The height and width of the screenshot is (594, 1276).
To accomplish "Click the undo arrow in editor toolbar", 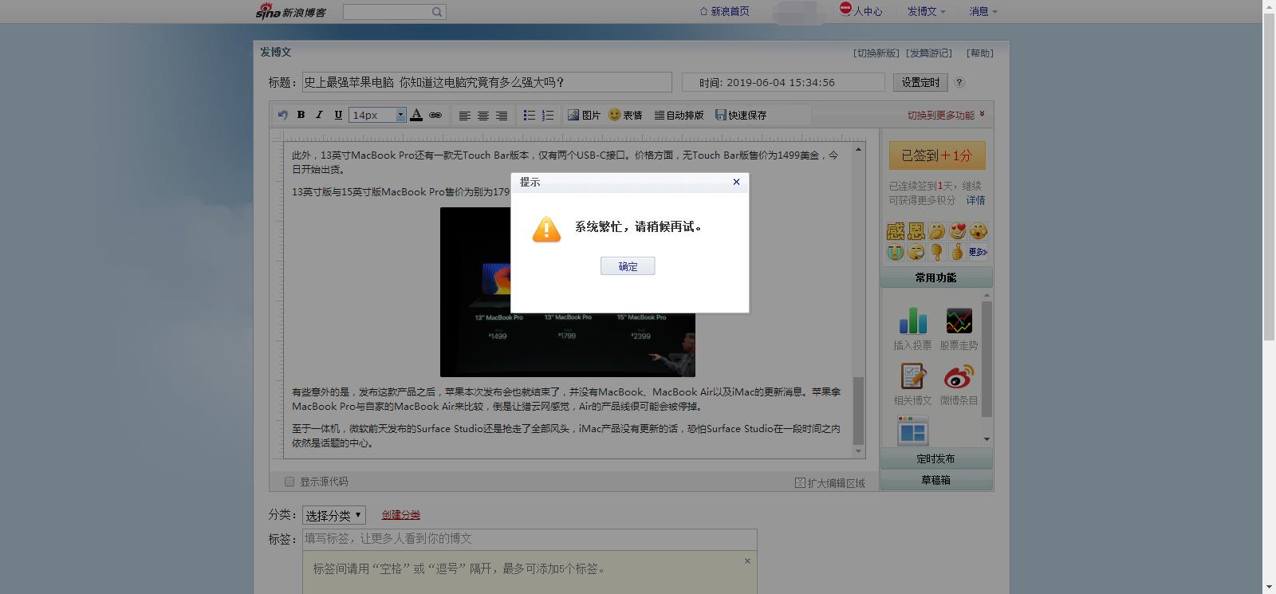I will [282, 115].
